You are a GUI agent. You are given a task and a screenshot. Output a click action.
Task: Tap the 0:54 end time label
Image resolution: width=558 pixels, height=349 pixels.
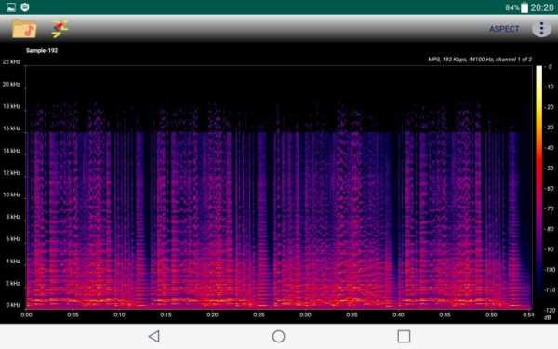528,315
